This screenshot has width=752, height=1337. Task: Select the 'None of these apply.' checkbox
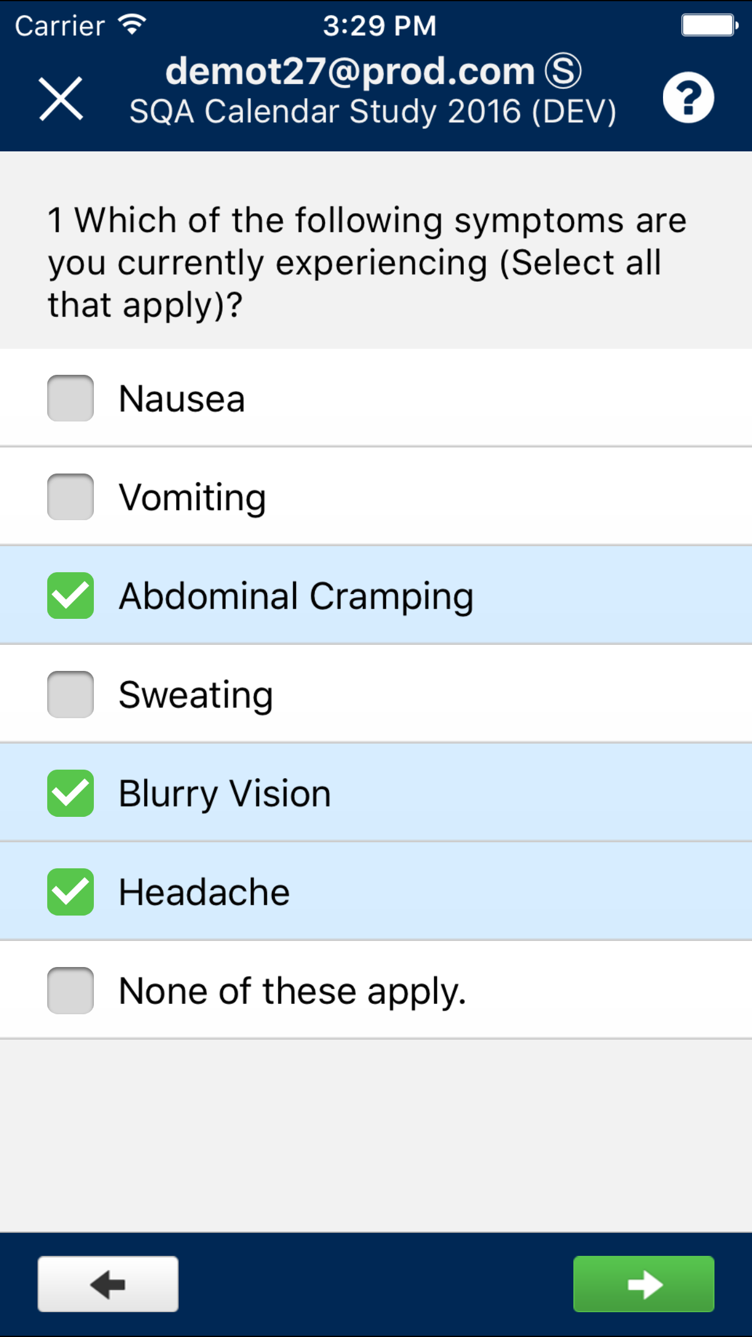tap(71, 991)
